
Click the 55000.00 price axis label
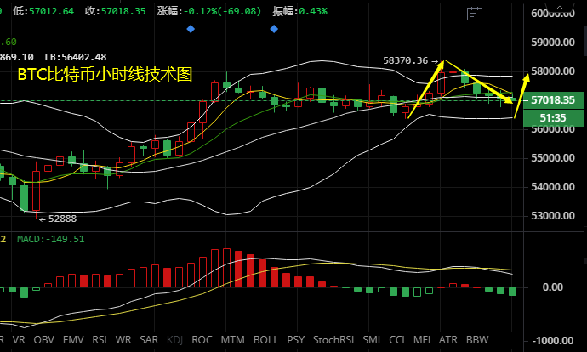553,158
